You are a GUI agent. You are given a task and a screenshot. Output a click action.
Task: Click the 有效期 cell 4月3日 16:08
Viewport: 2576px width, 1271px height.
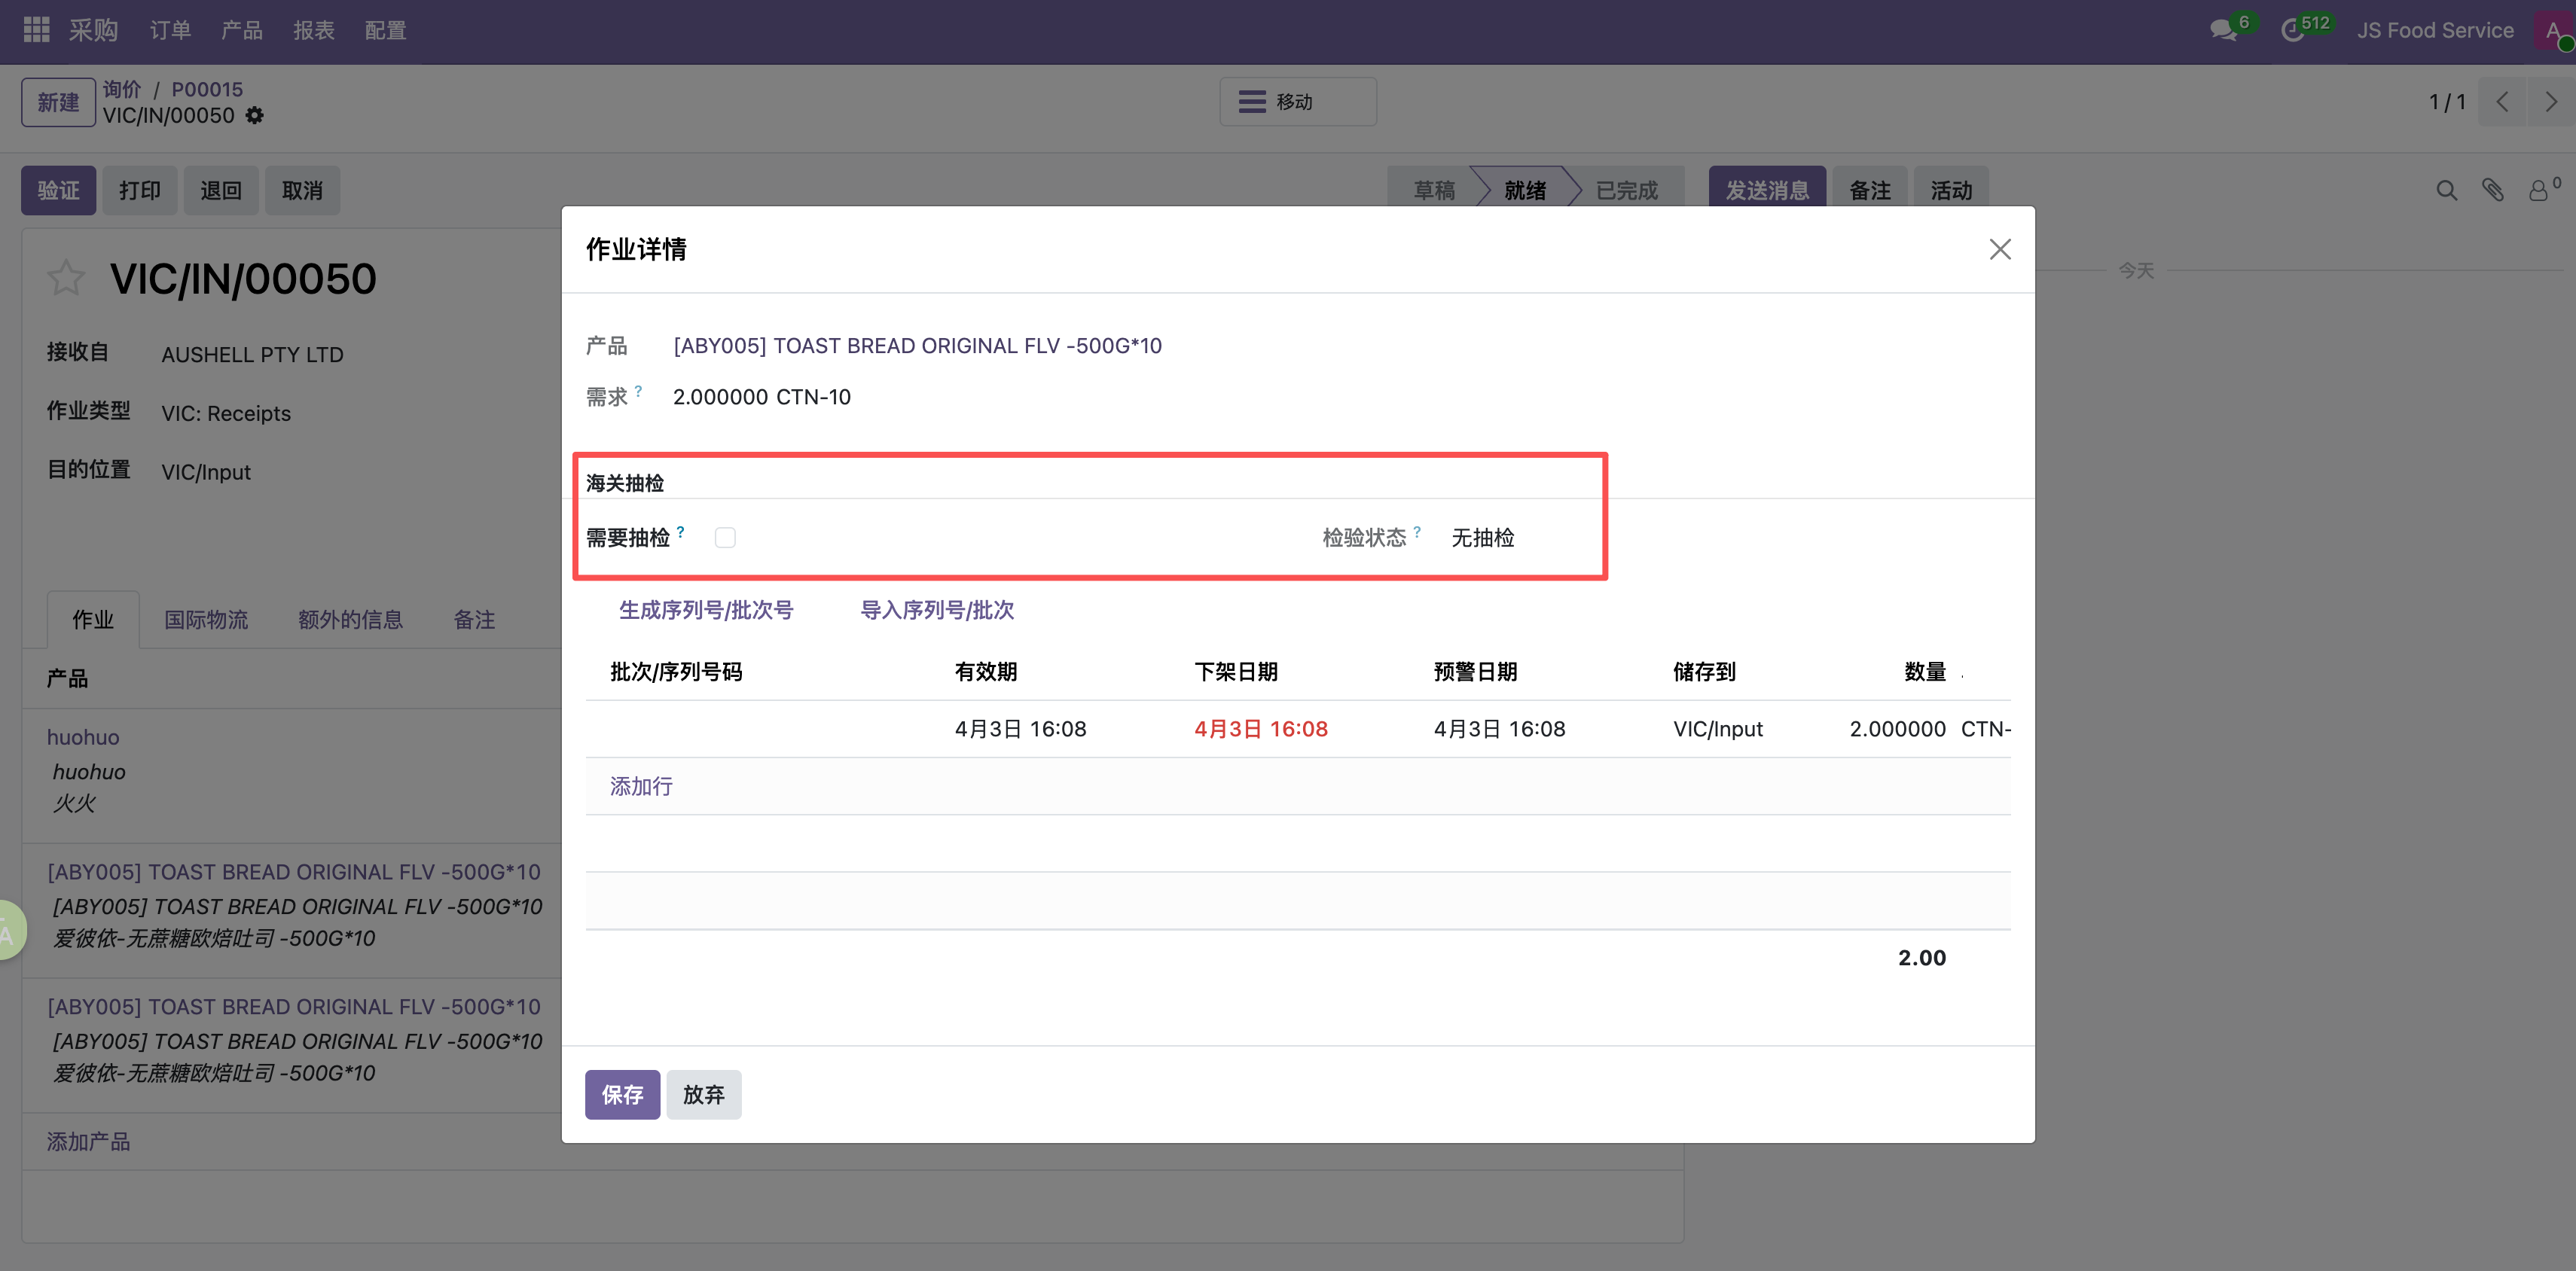(x=1020, y=729)
